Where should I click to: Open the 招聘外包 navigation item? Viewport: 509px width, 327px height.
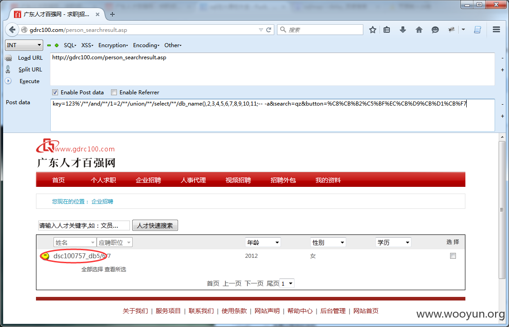tap(283, 181)
